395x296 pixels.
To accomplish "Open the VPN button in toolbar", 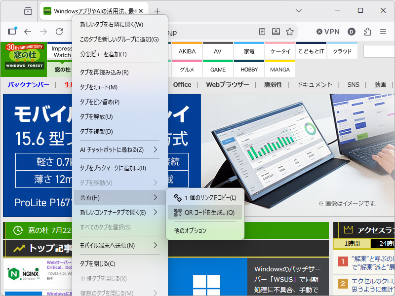I will point(328,32).
